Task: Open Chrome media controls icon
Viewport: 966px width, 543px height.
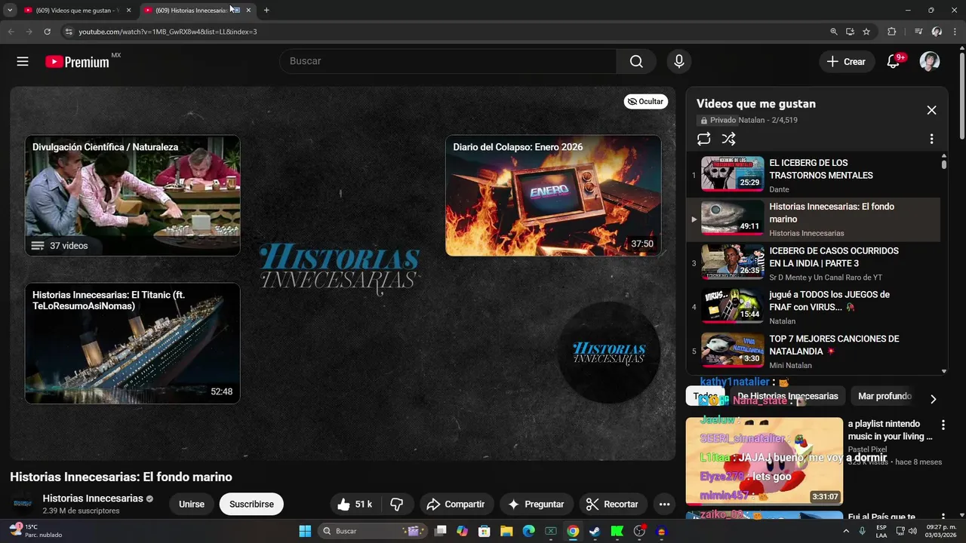Action: click(x=918, y=32)
